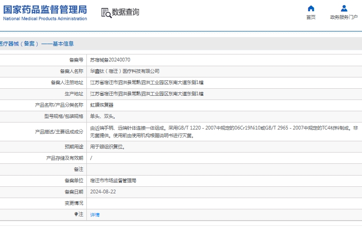Click the 备案人注册地址 address value
362x230 pixels.
click(x=147, y=83)
